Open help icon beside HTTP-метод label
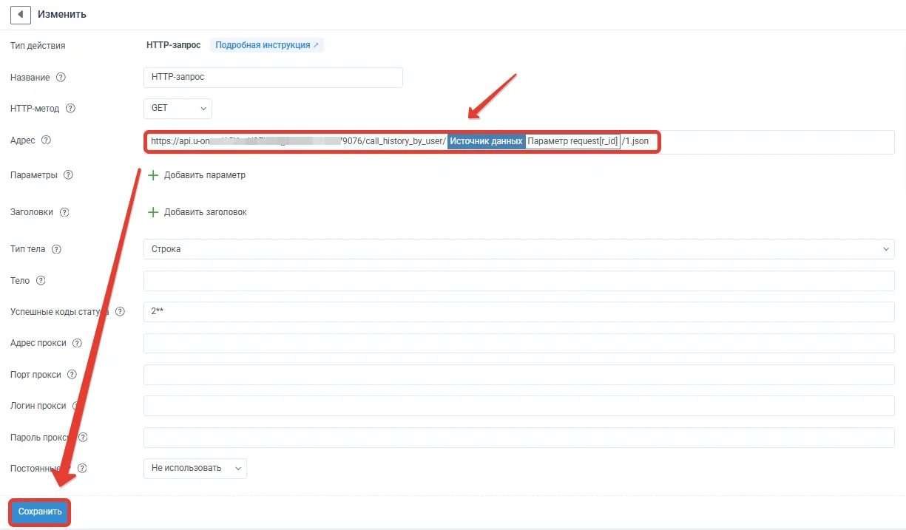 (71, 108)
